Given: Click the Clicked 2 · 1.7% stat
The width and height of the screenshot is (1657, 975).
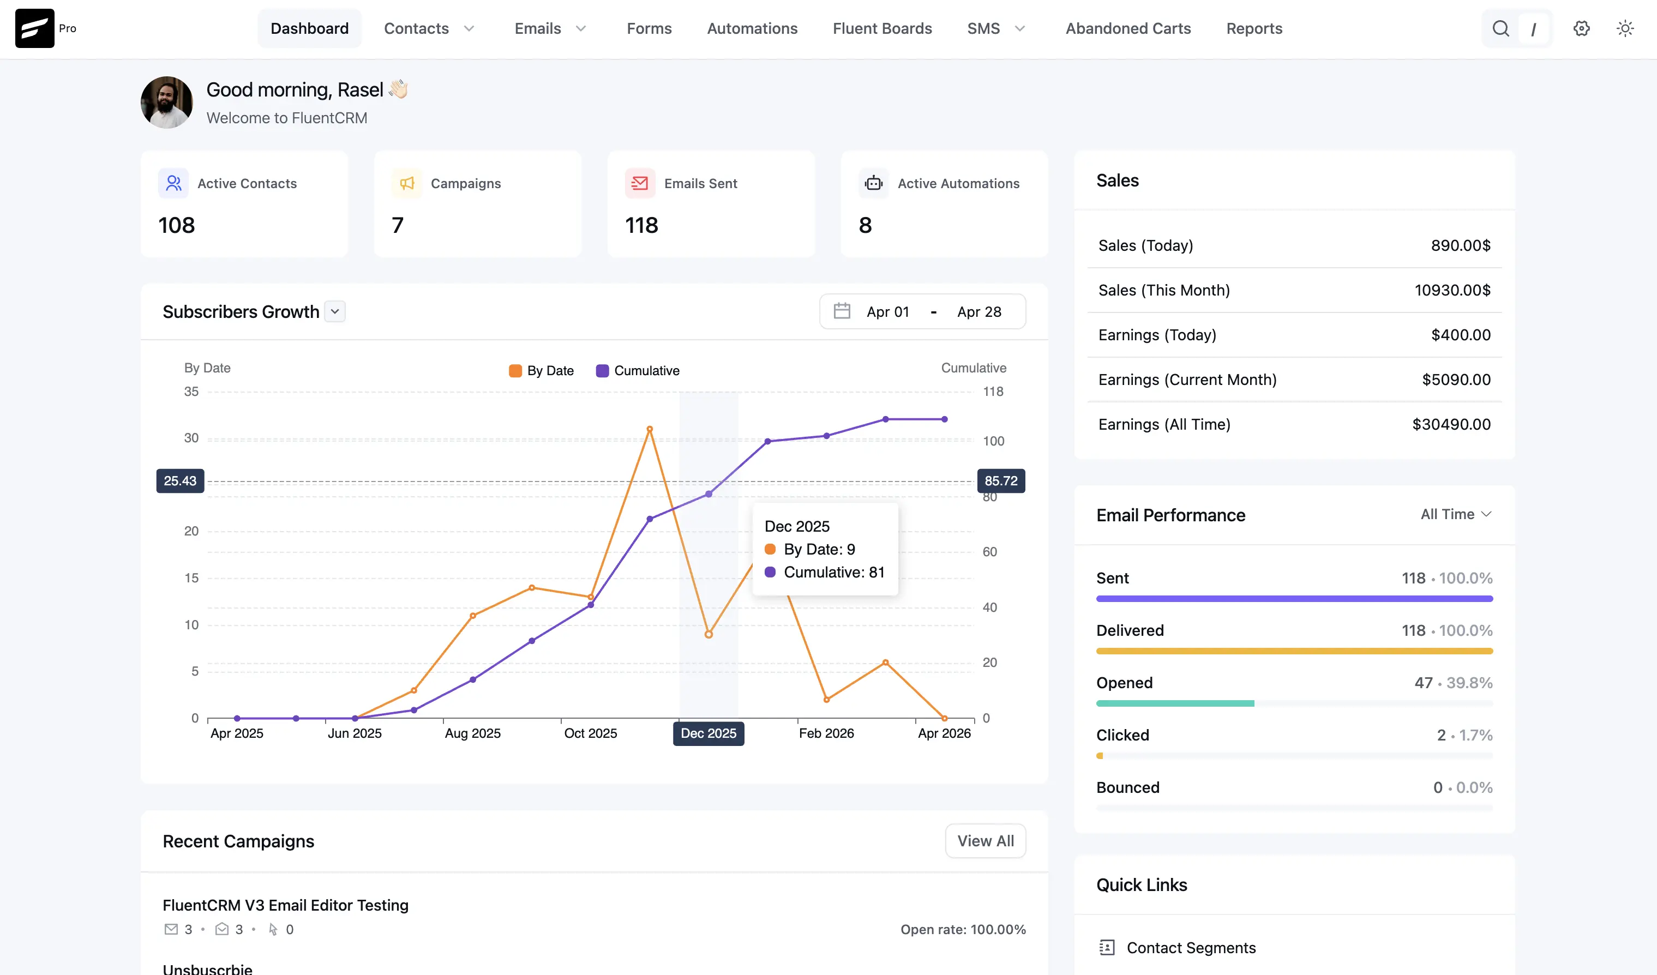Looking at the screenshot, I should click(x=1464, y=735).
